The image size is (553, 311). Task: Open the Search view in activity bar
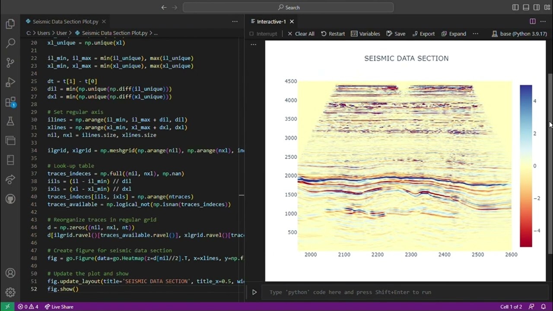pos(10,43)
